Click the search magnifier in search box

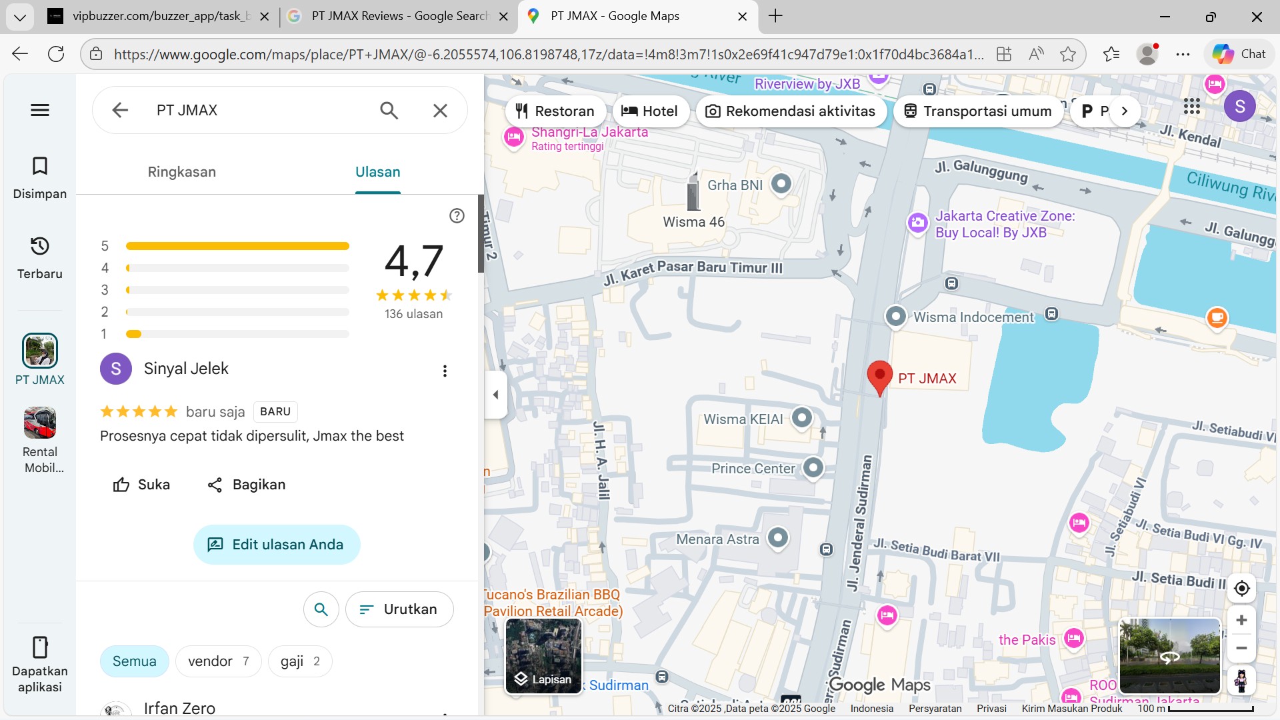coord(389,110)
